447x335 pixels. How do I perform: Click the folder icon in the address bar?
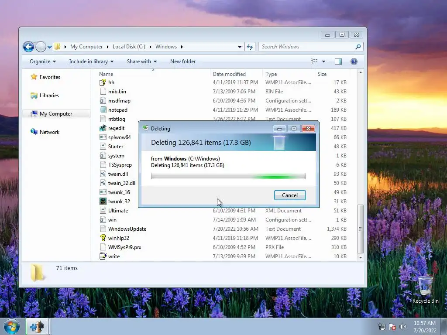(57, 46)
